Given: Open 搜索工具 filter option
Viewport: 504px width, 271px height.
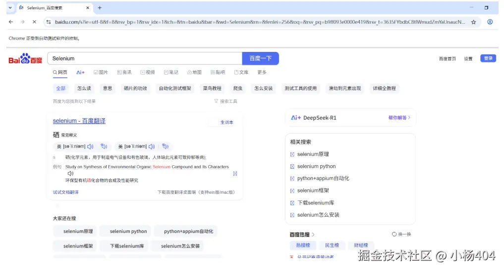Looking at the screenshot, I should [x=225, y=101].
